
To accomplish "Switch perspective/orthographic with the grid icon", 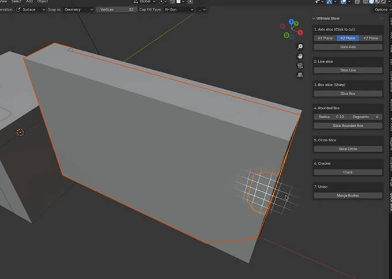I will click(300, 75).
